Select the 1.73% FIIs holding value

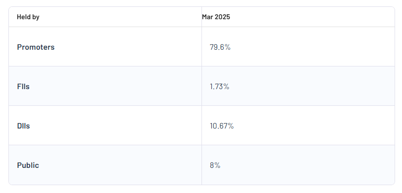point(219,86)
